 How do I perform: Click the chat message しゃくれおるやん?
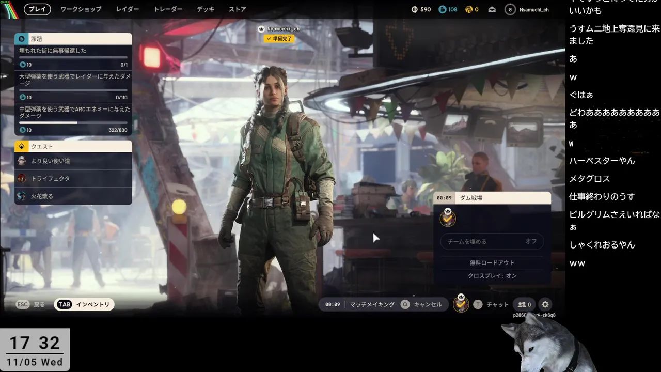(x=602, y=245)
